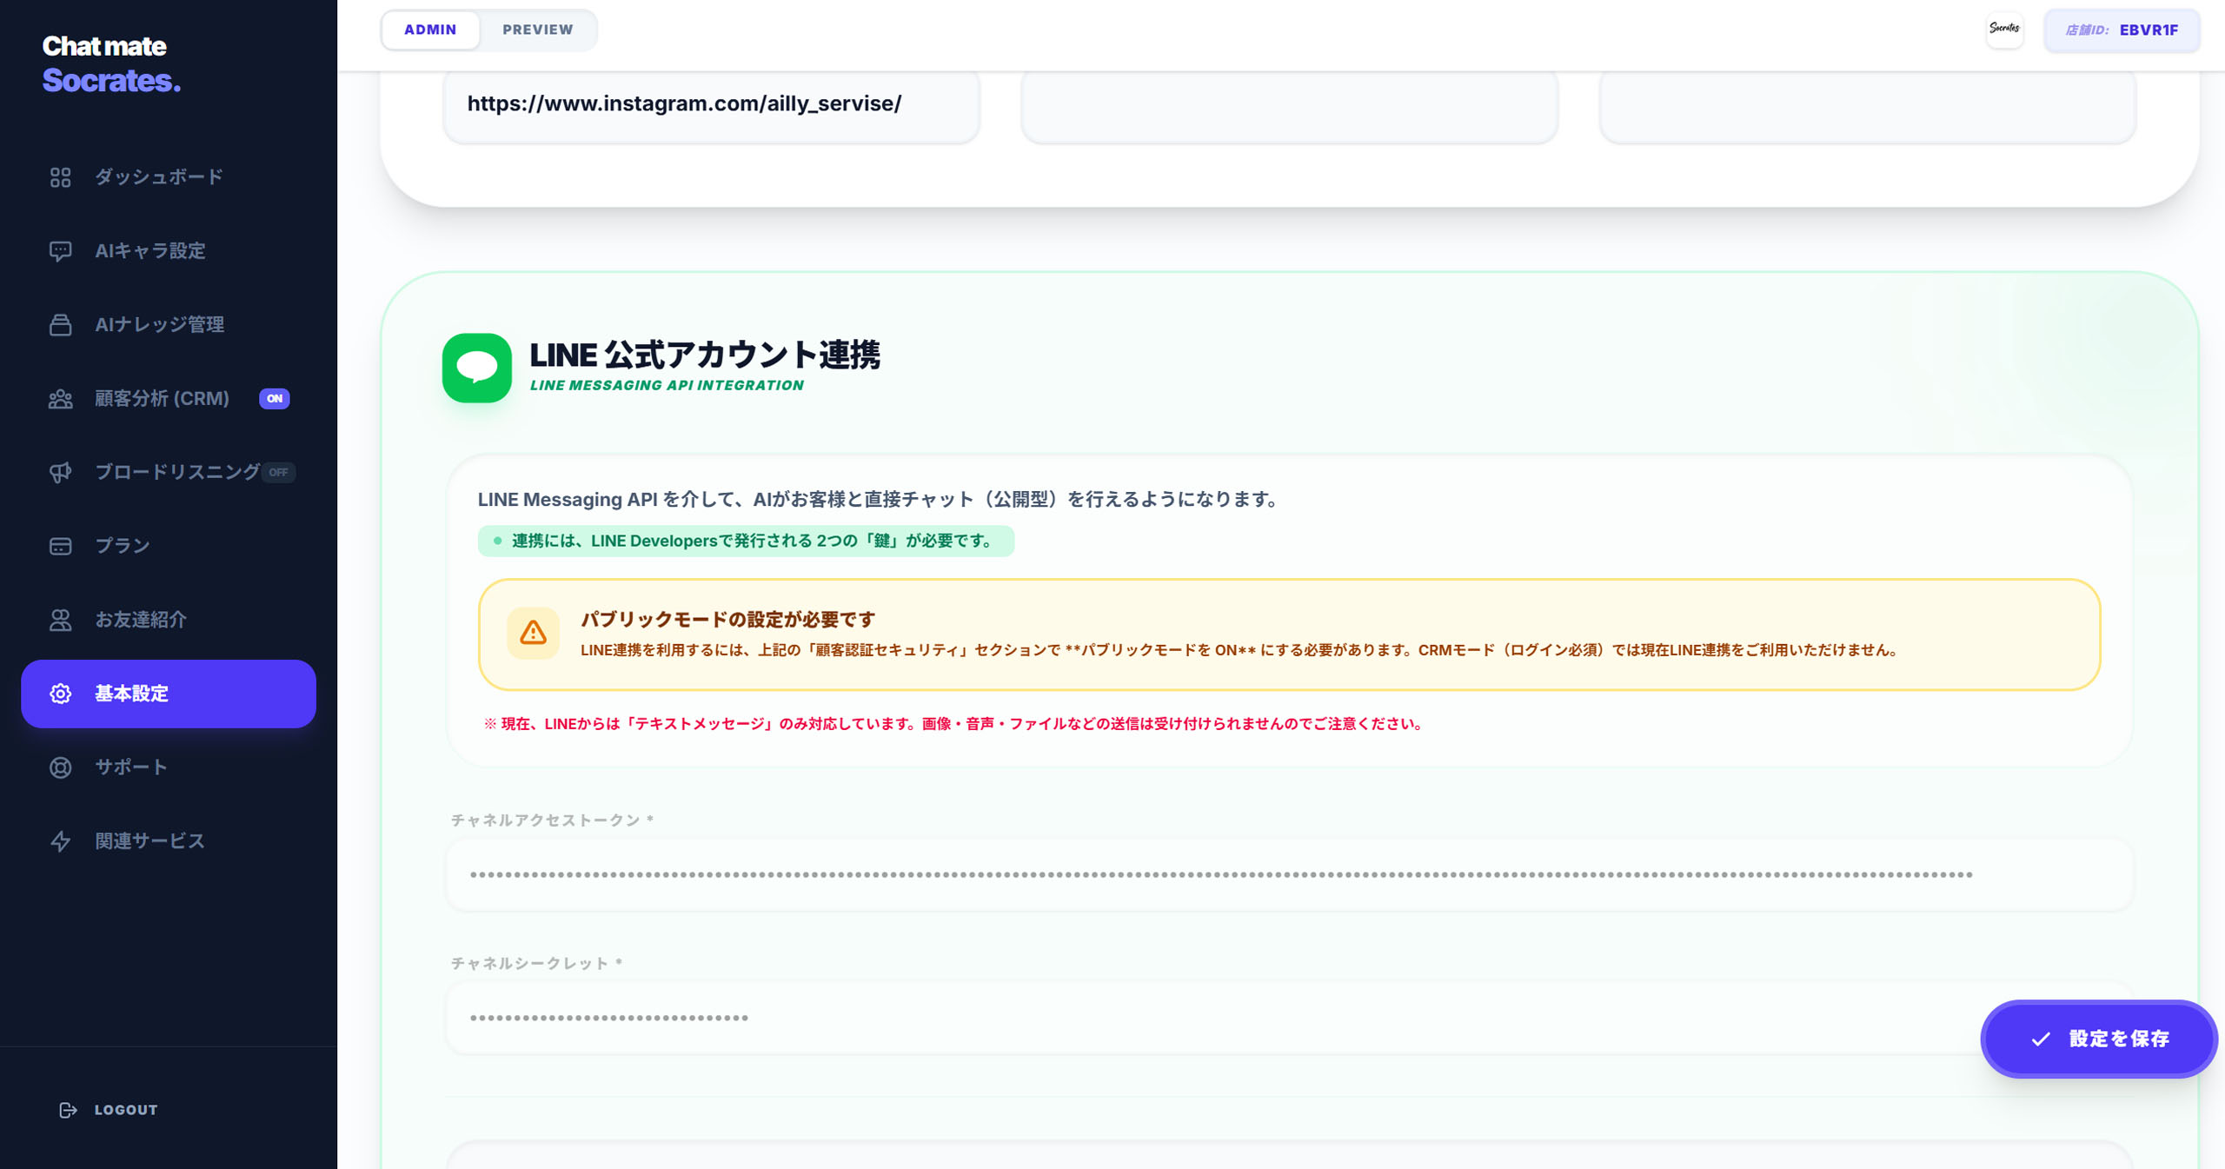Open the プラン page
The image size is (2225, 1169).
(169, 546)
